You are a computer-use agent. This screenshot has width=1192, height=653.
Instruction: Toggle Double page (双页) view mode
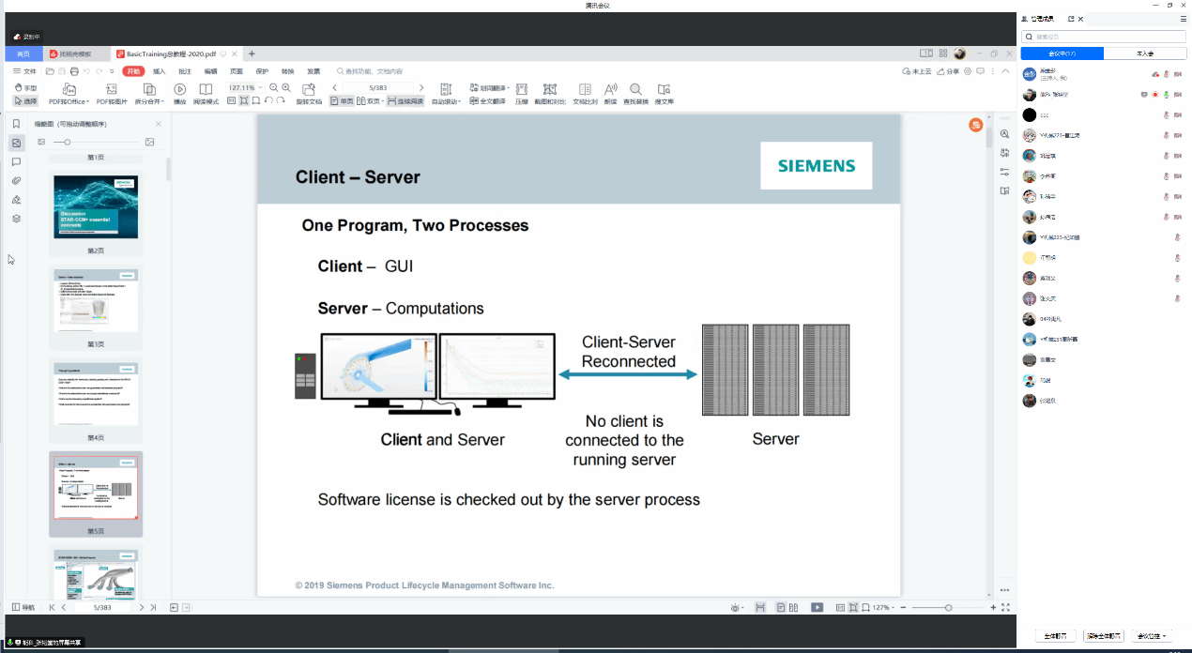pos(369,101)
